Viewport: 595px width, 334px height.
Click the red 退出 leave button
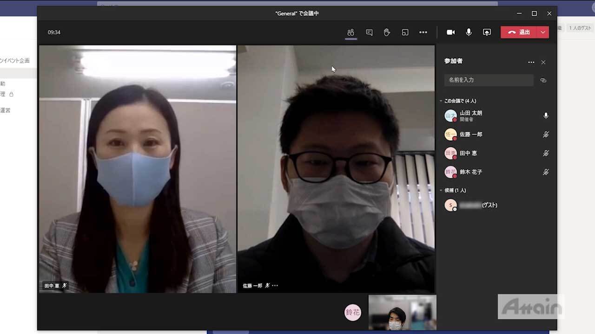(x=519, y=32)
